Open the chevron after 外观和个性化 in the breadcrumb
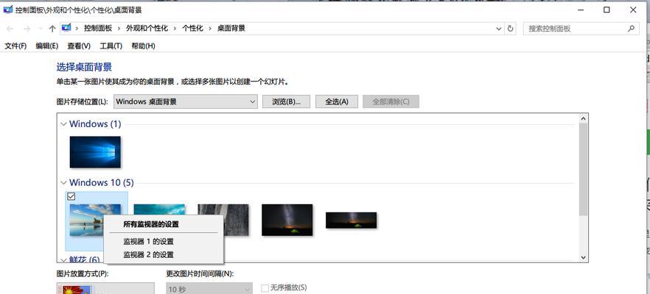The image size is (650, 294). pos(175,29)
